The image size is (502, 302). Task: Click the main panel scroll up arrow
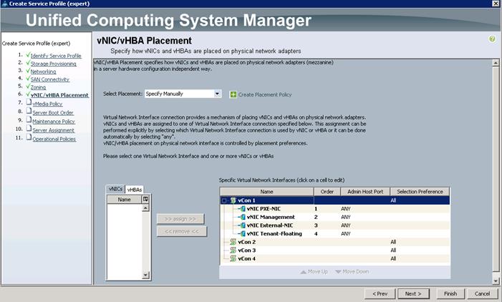click(x=496, y=63)
